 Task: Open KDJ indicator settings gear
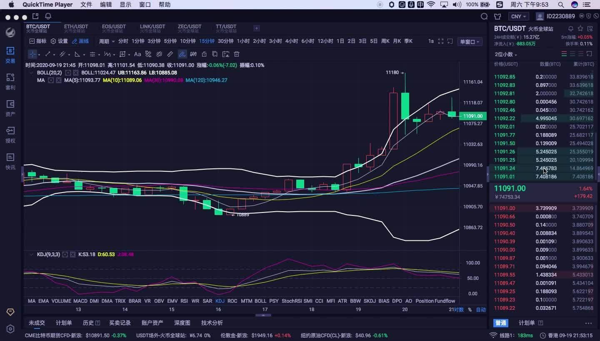point(65,254)
